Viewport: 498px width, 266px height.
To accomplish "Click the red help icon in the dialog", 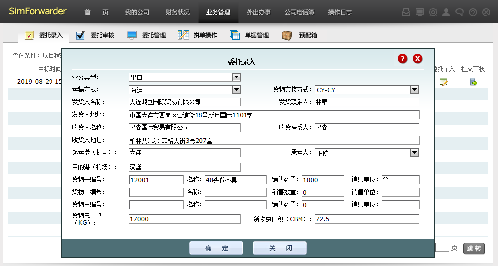I will click(403, 59).
